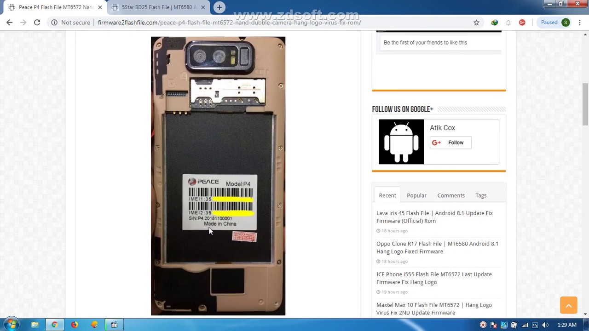Click the FOLLOW US ON GOOGLE+ heading

403,109
